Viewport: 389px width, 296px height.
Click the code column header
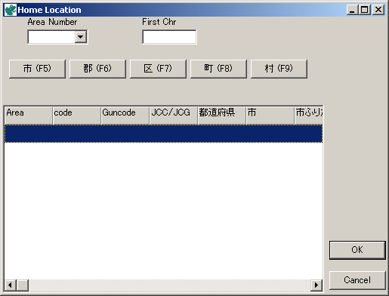point(77,116)
